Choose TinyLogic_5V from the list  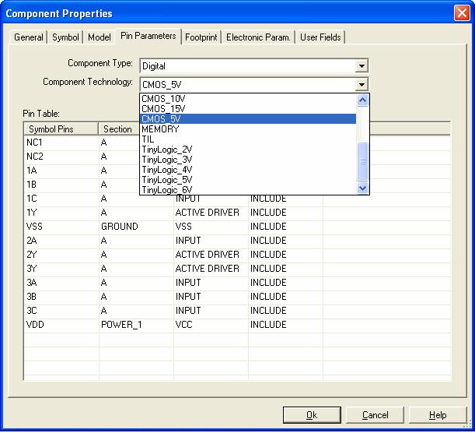(x=167, y=180)
